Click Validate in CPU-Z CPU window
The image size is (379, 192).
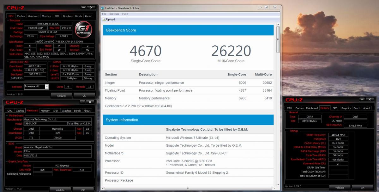[61, 95]
